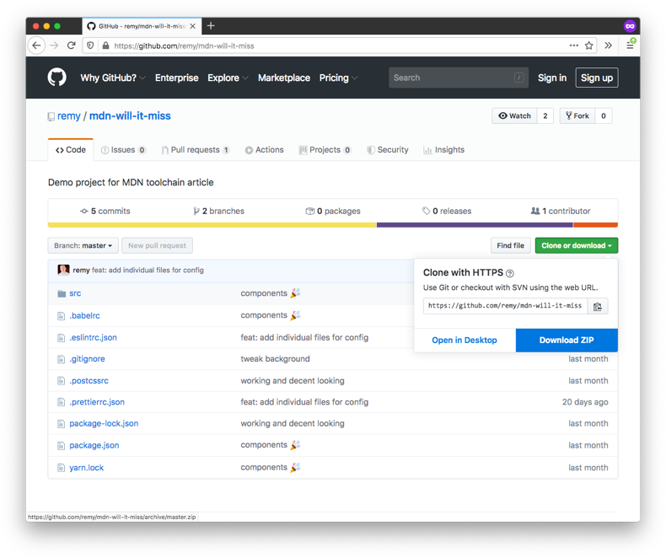Open the 0 packages link
Viewport: 666px width, 558px height.
pos(333,211)
